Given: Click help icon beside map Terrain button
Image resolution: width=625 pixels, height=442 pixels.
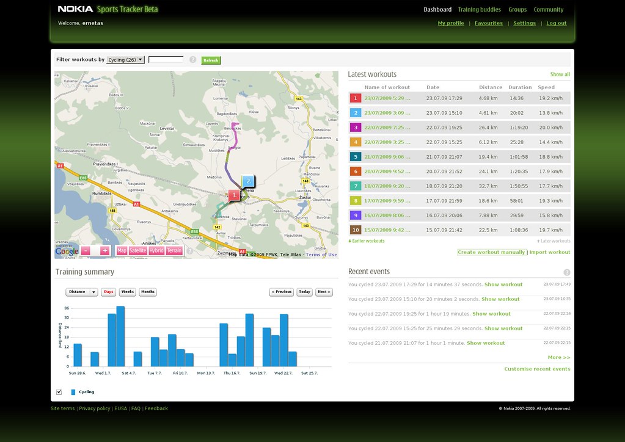Looking at the screenshot, I should click(x=190, y=251).
